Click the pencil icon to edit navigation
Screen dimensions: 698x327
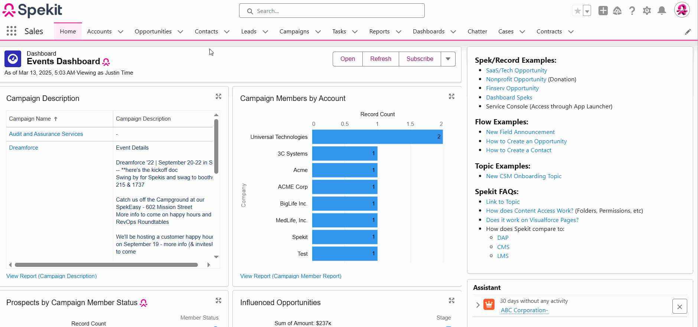pyautogui.click(x=688, y=32)
